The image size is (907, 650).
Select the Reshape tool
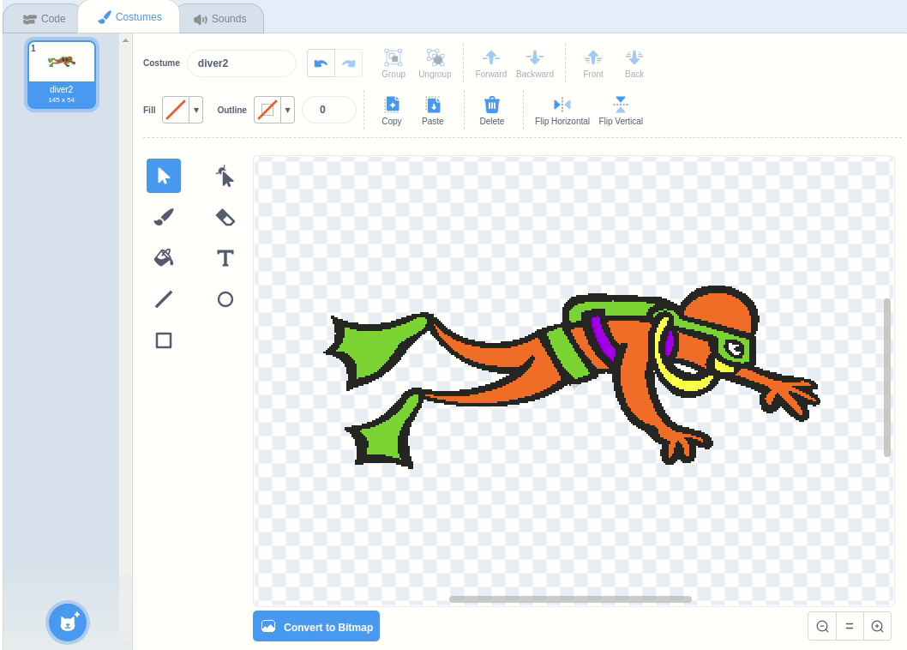[225, 176]
